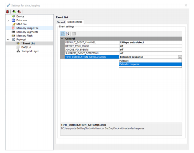Select Device in the settings tree
This screenshot has height=153, width=194.
[x=20, y=16]
